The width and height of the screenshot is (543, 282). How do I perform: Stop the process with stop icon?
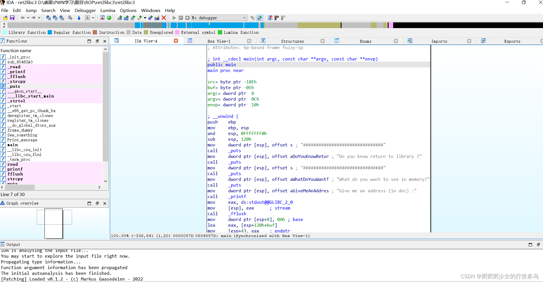tap(187, 18)
